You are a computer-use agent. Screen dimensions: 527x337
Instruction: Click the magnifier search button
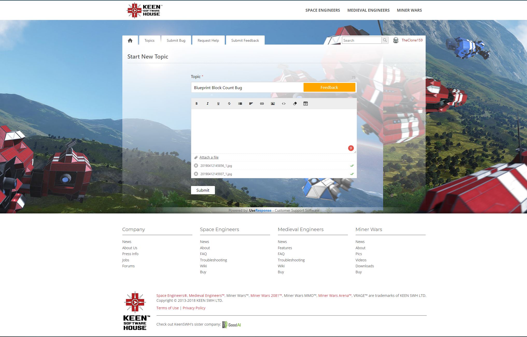click(x=385, y=40)
